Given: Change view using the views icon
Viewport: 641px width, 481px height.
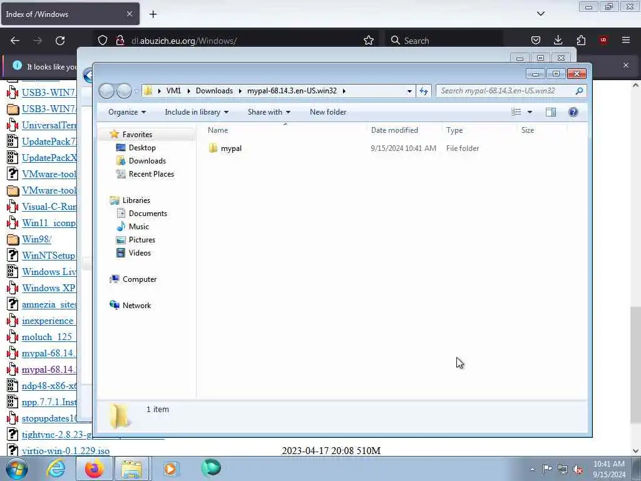Looking at the screenshot, I should (516, 112).
